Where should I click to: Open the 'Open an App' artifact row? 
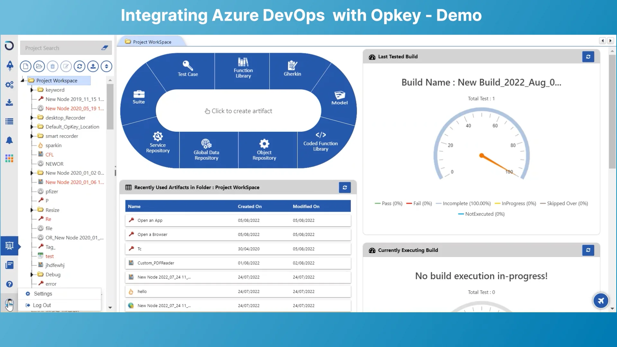[238, 220]
